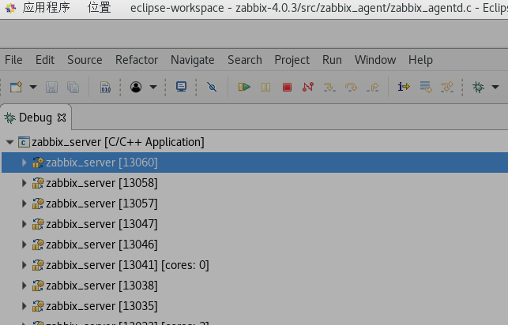Expand zabbix_server [13060] process
Image resolution: width=508 pixels, height=325 pixels.
coord(24,162)
